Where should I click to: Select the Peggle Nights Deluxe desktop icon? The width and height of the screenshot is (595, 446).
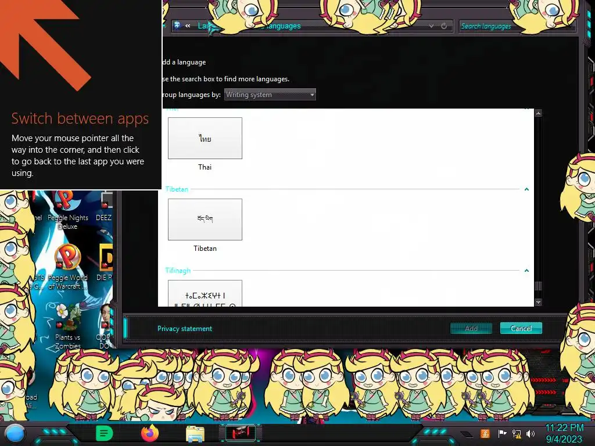tap(67, 211)
